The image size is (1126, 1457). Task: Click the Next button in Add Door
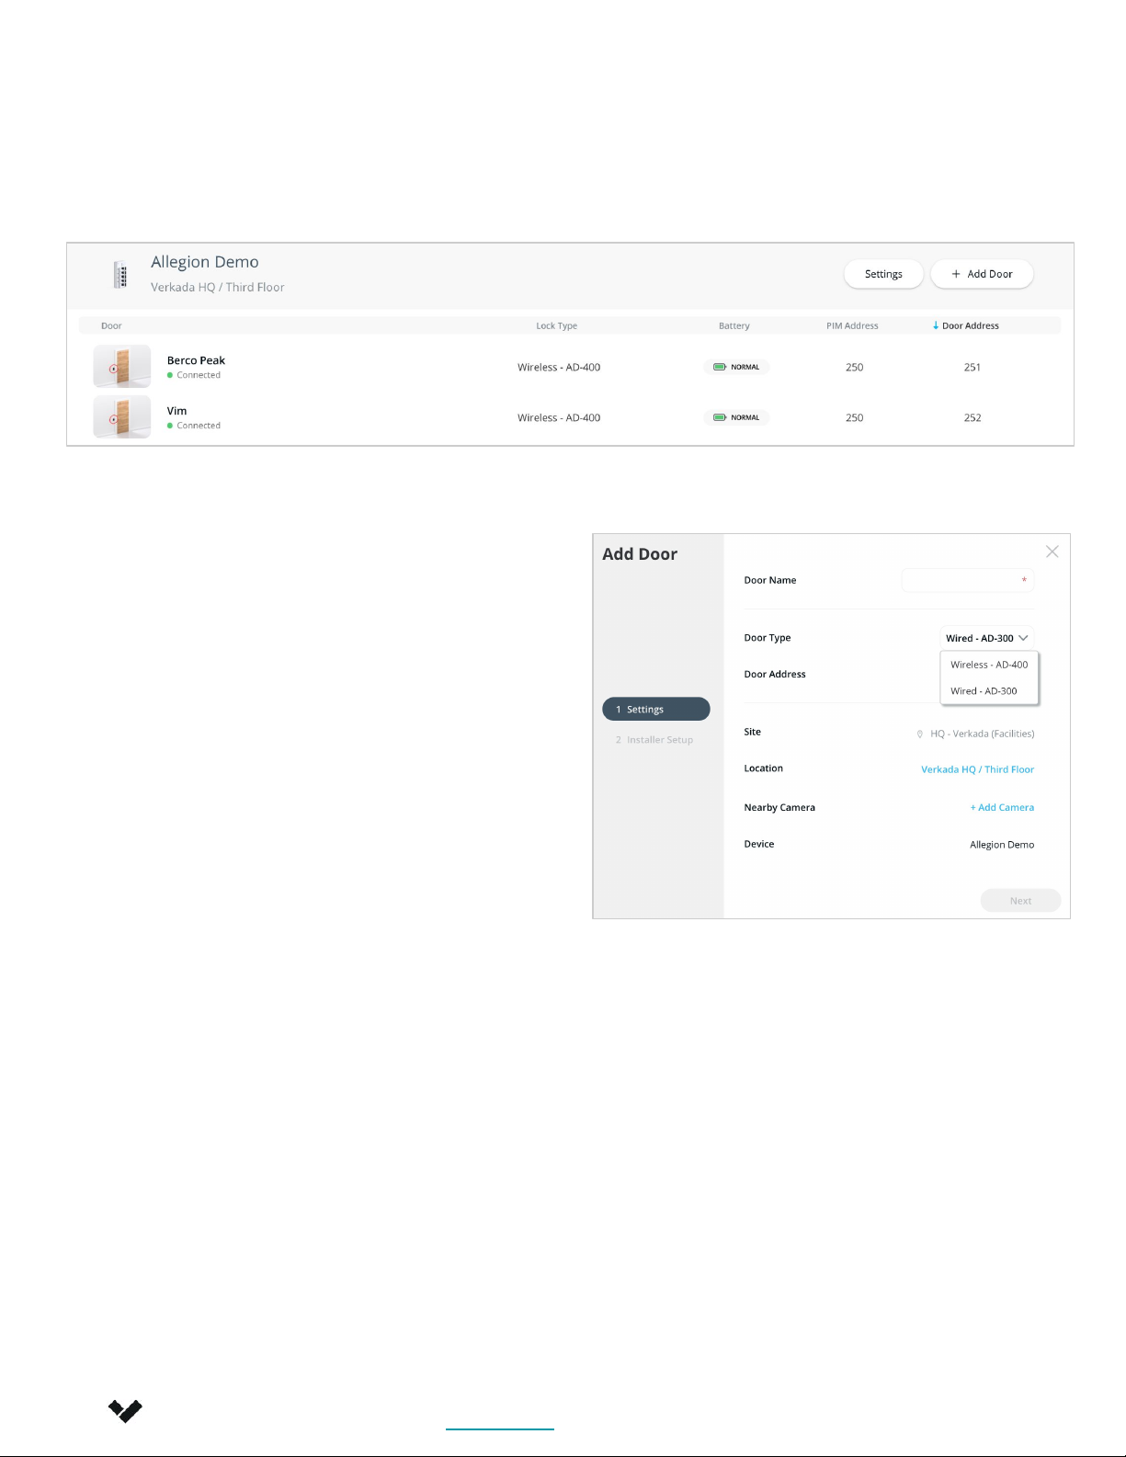pos(1020,901)
